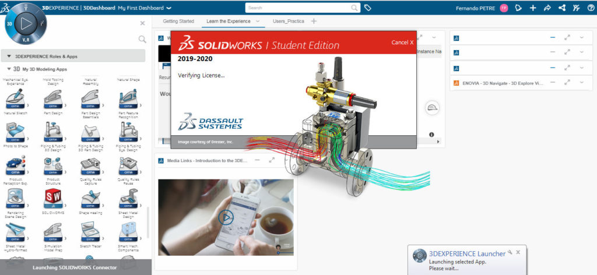Click the ENOVIA 3D Navigate widget title
597x275 pixels.
coord(503,83)
